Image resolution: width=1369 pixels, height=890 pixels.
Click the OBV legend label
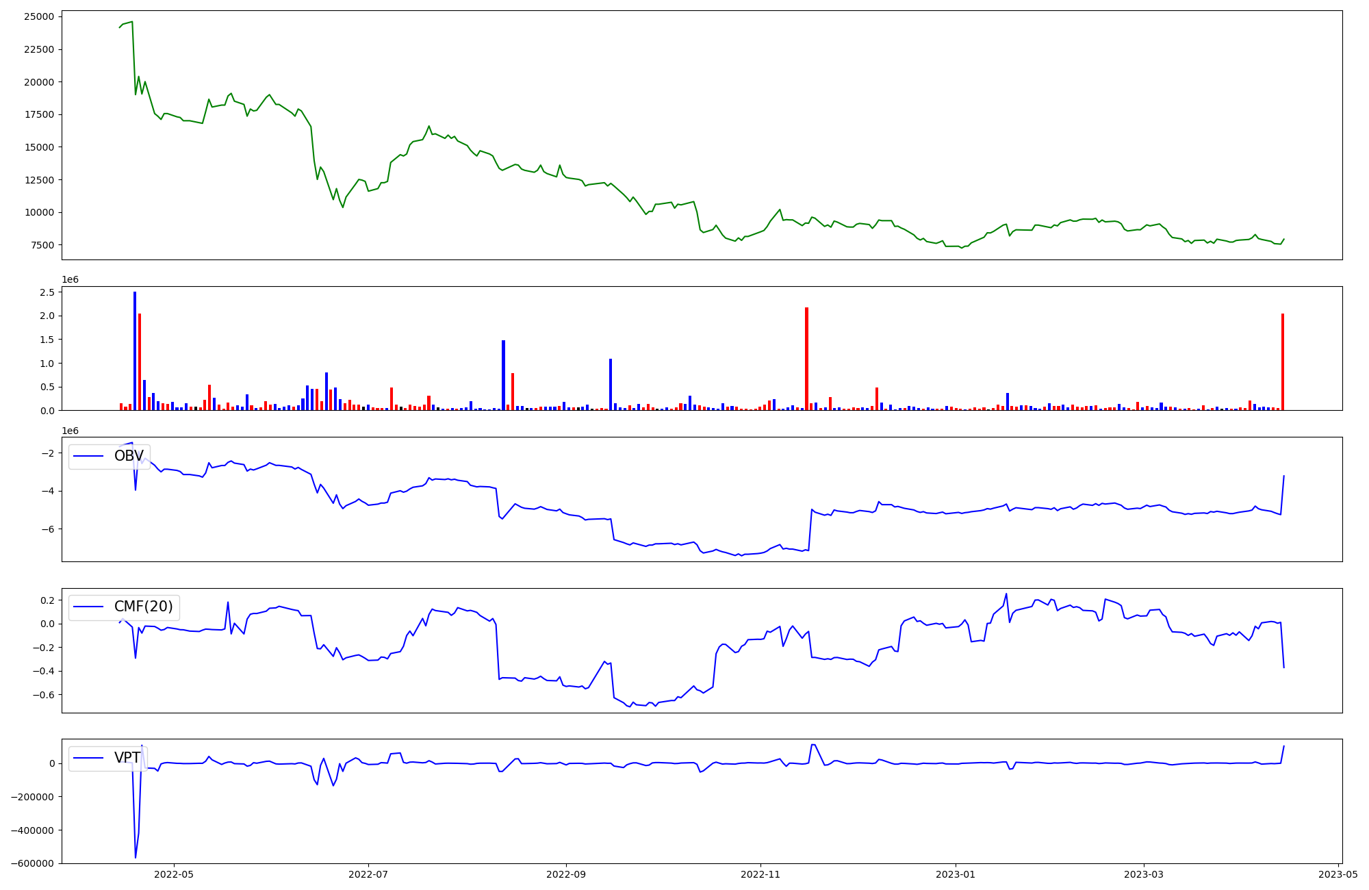pyautogui.click(x=129, y=456)
